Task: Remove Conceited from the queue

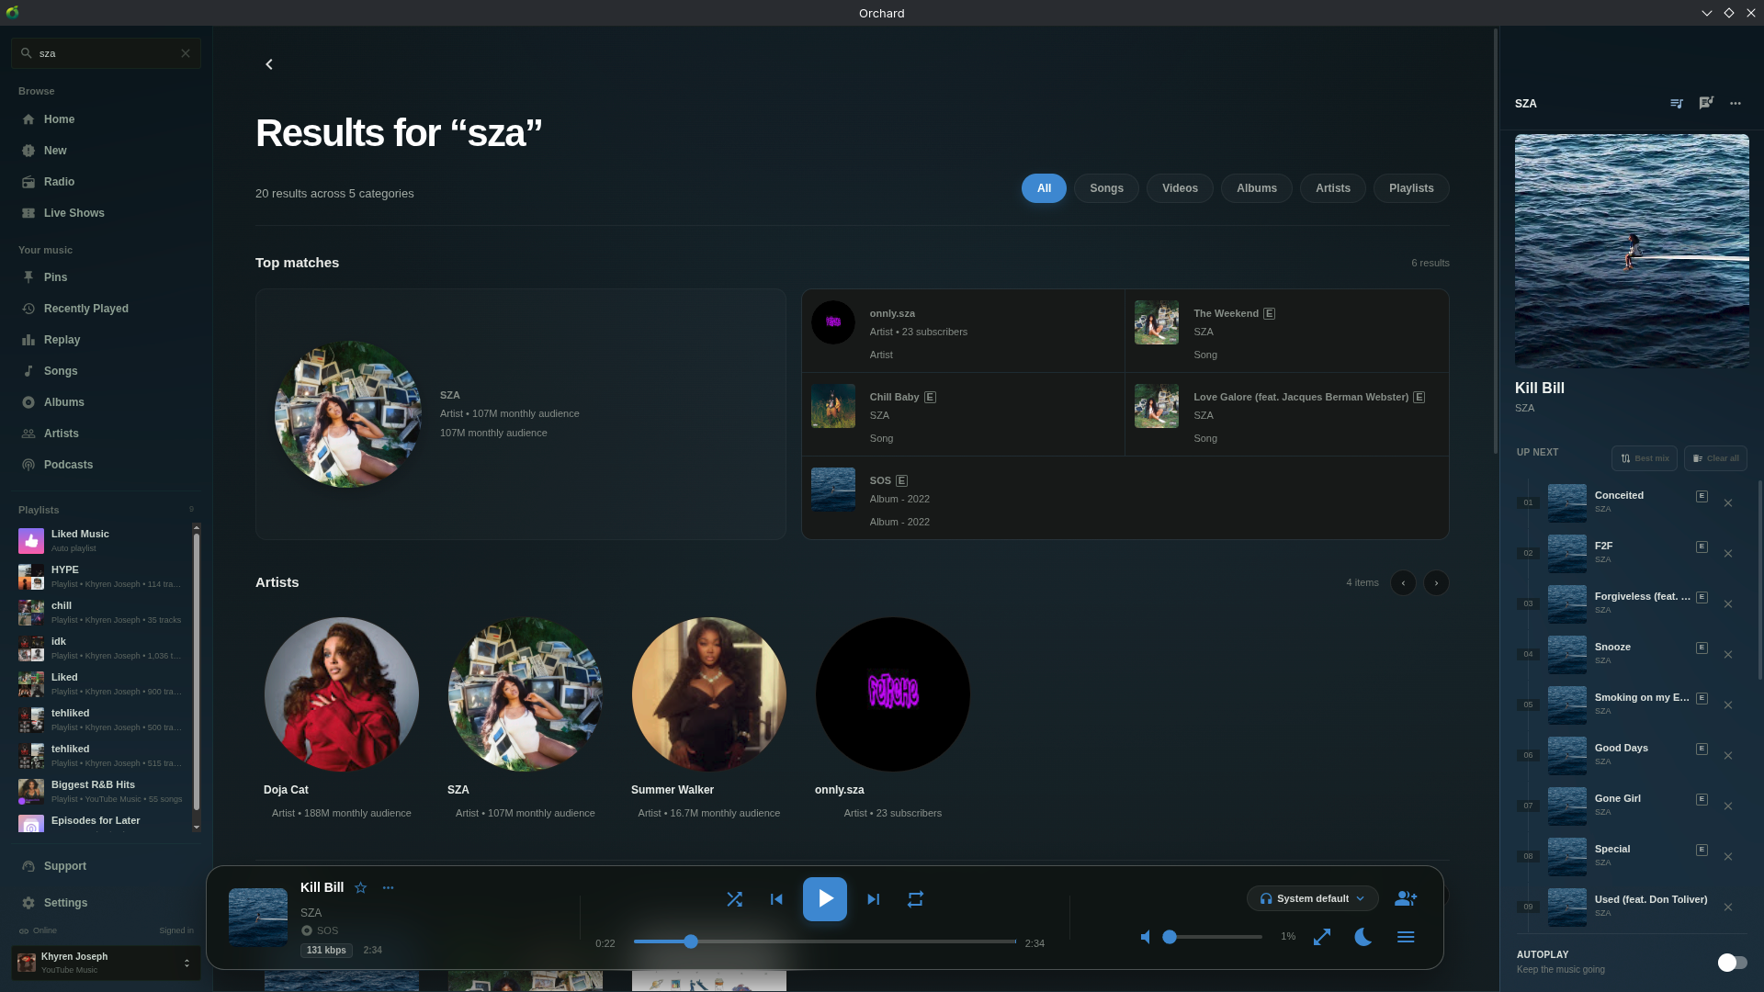Action: pos(1728,503)
